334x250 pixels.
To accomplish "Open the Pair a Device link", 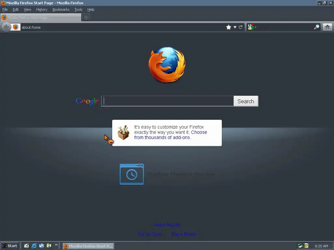I will [184, 234].
